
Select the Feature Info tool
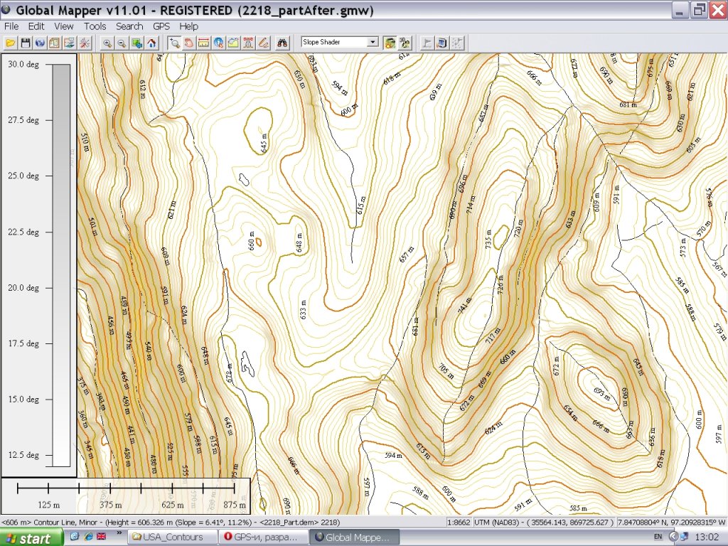click(218, 43)
